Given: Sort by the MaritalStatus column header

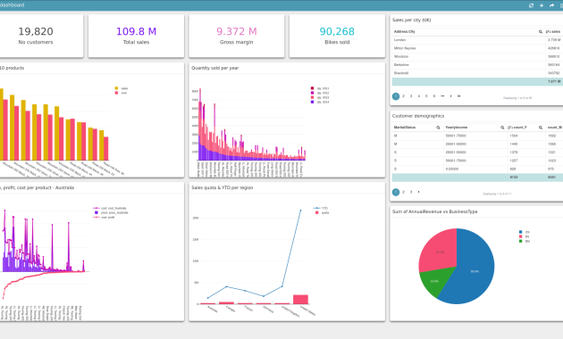Looking at the screenshot, I should click(x=405, y=128).
